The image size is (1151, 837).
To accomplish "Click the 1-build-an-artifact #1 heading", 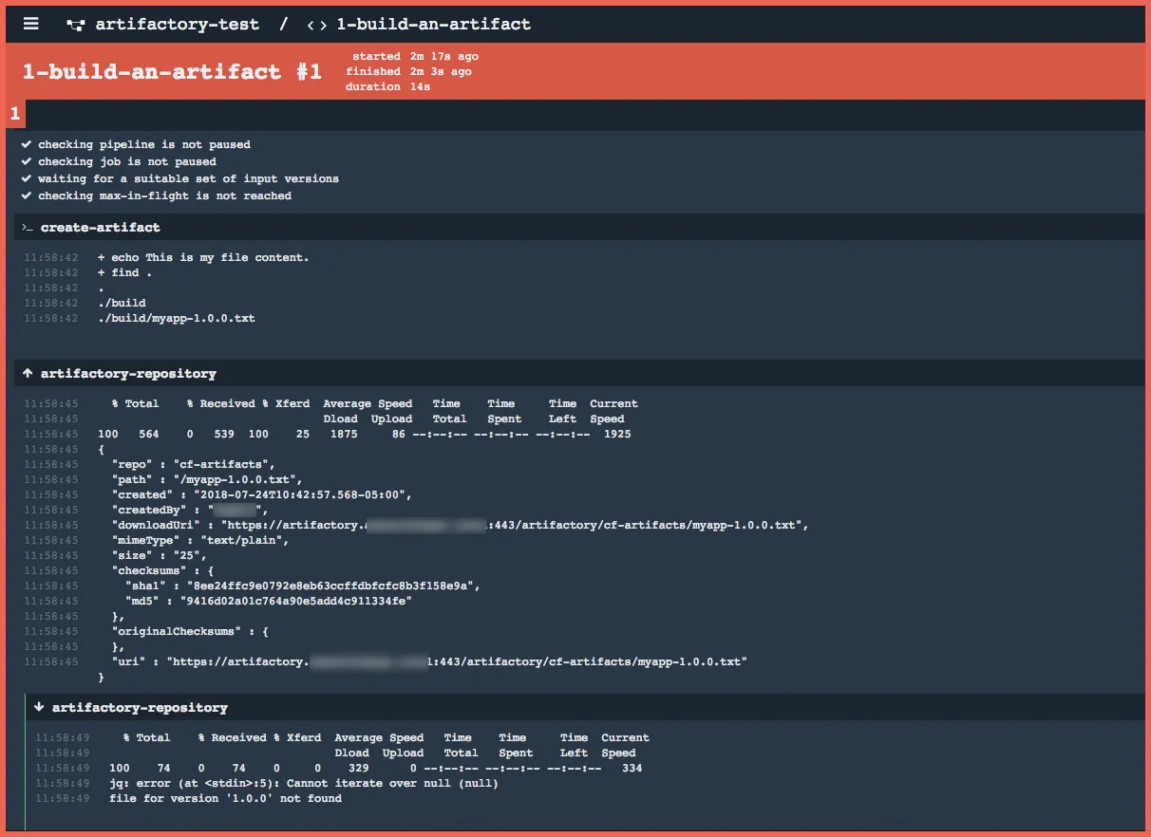I will pyautogui.click(x=172, y=71).
